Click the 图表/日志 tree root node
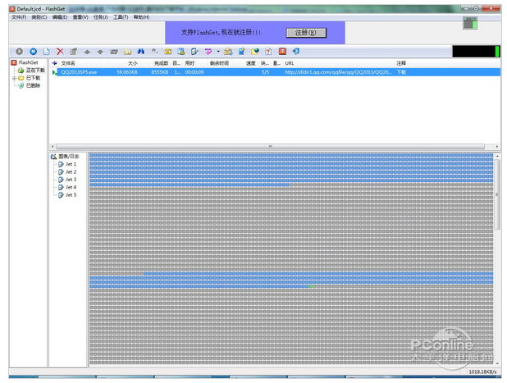The image size is (507, 383). point(69,156)
